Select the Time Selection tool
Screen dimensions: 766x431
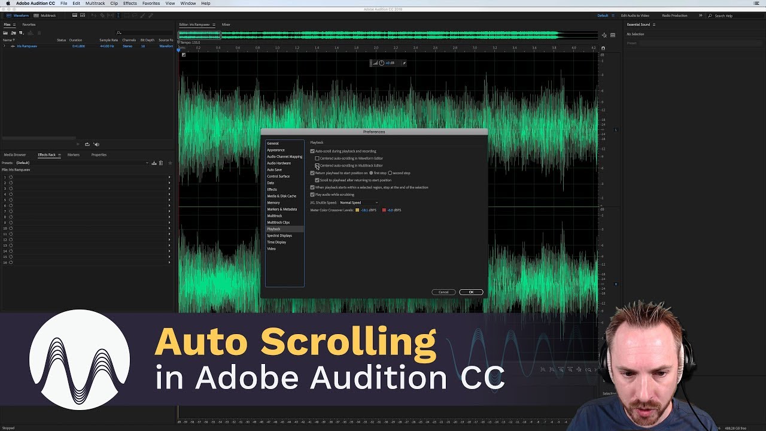coord(118,16)
